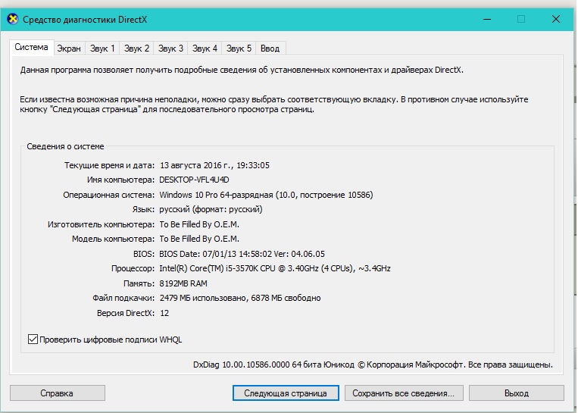Click the label Процессор

click(133, 269)
